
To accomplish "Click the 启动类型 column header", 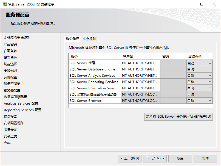I will click(x=199, y=57).
